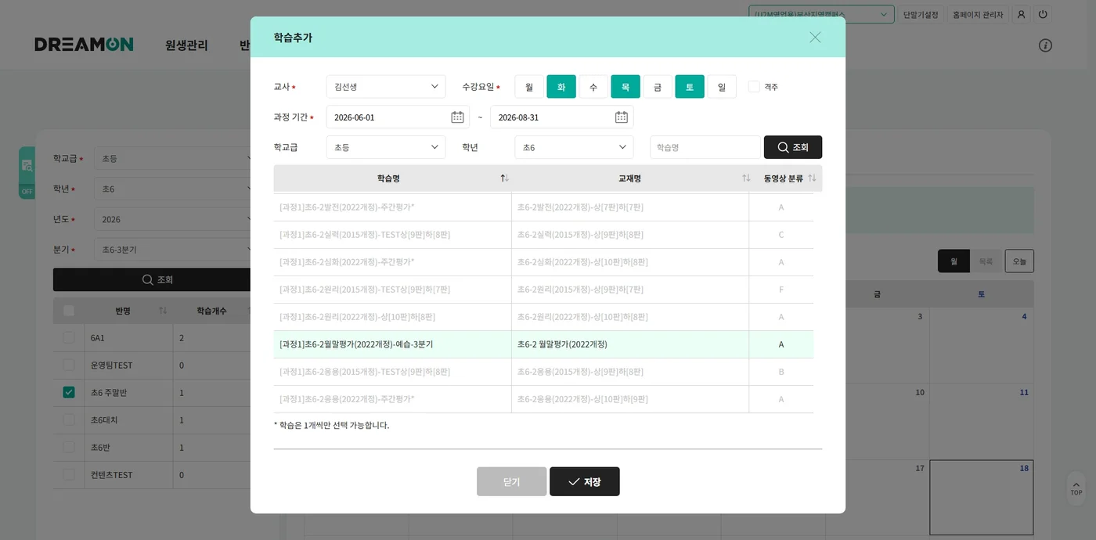The height and width of the screenshot is (540, 1096).
Task: Click the 저장 save button
Action: coord(585,481)
